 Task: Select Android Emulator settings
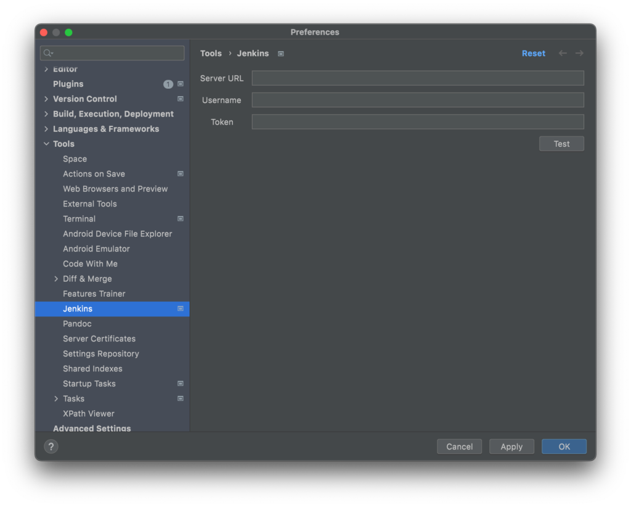coord(96,249)
